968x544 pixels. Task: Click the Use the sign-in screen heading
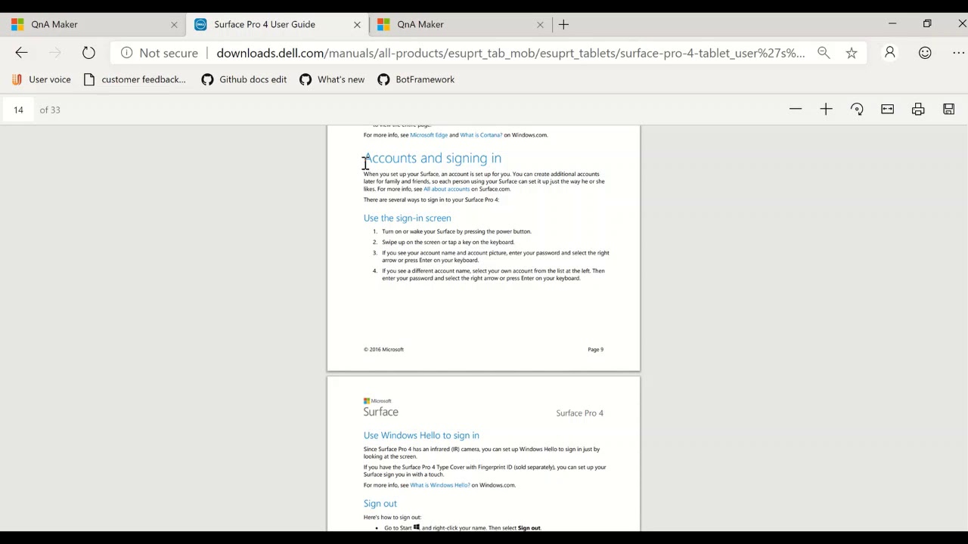407,218
